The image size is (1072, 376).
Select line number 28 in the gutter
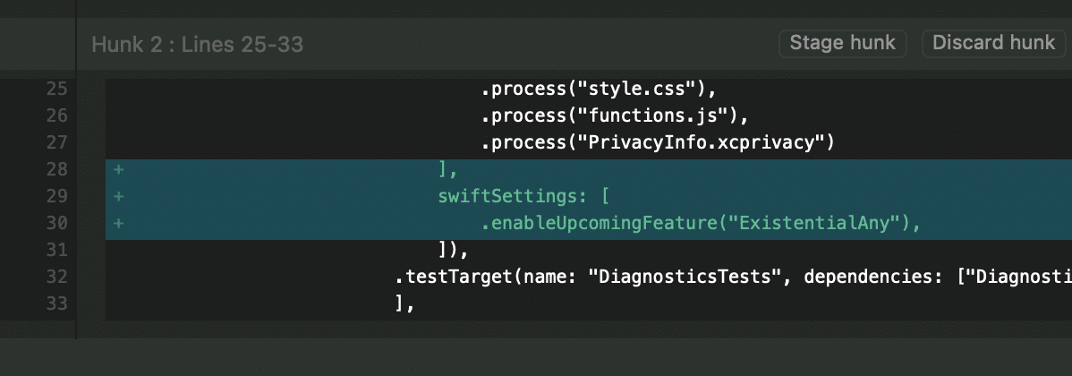coord(56,170)
